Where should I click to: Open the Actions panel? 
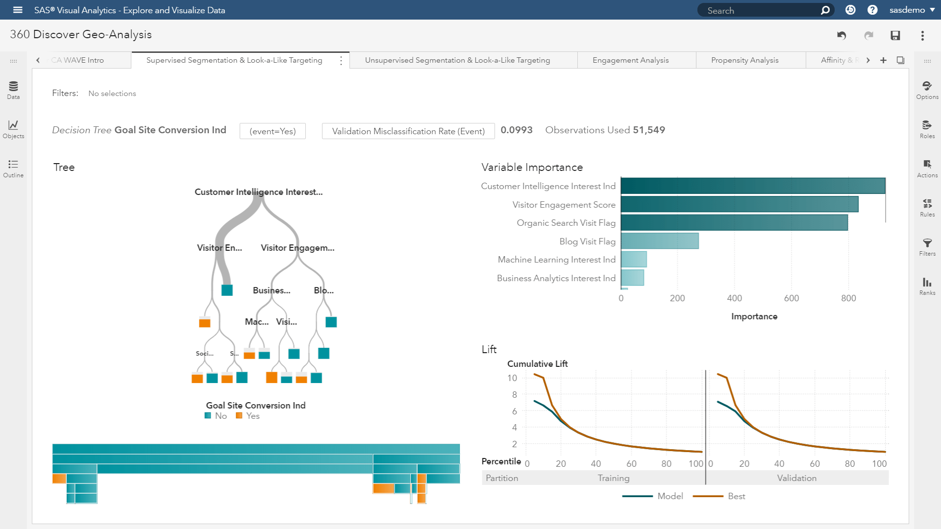coord(927,168)
